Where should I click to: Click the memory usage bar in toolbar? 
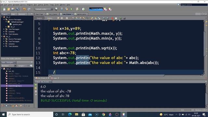coord(96,9)
